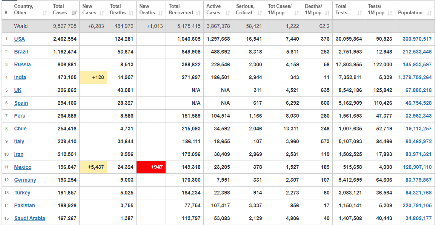436x225 pixels.
Task: Click USA total cases 2,462,554
Action: click(64, 39)
